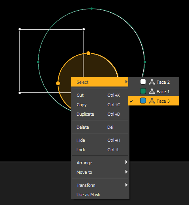Click the green top handle of large circle
This screenshot has height=205, width=189.
[92, 9]
